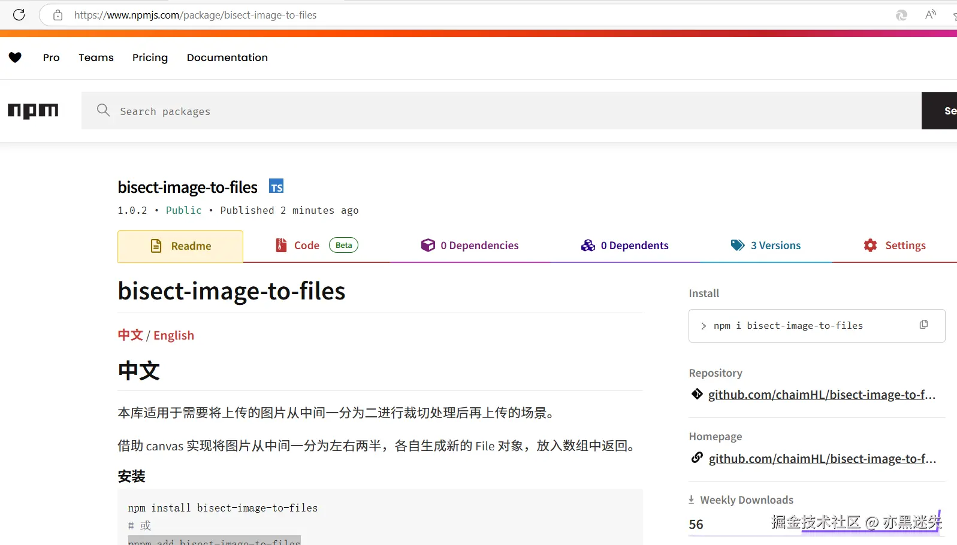Image resolution: width=957 pixels, height=545 pixels.
Task: Open the Pricing page link
Action: [150, 57]
